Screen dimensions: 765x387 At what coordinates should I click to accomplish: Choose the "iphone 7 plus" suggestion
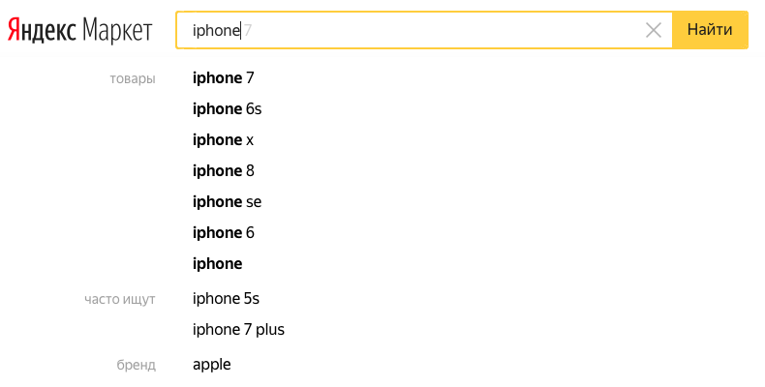pyautogui.click(x=239, y=329)
